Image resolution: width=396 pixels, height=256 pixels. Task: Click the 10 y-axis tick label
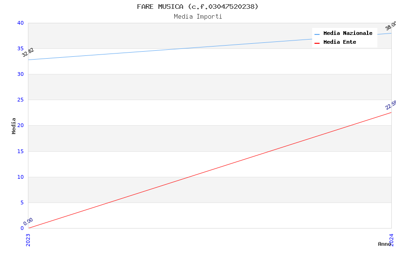(x=20, y=177)
